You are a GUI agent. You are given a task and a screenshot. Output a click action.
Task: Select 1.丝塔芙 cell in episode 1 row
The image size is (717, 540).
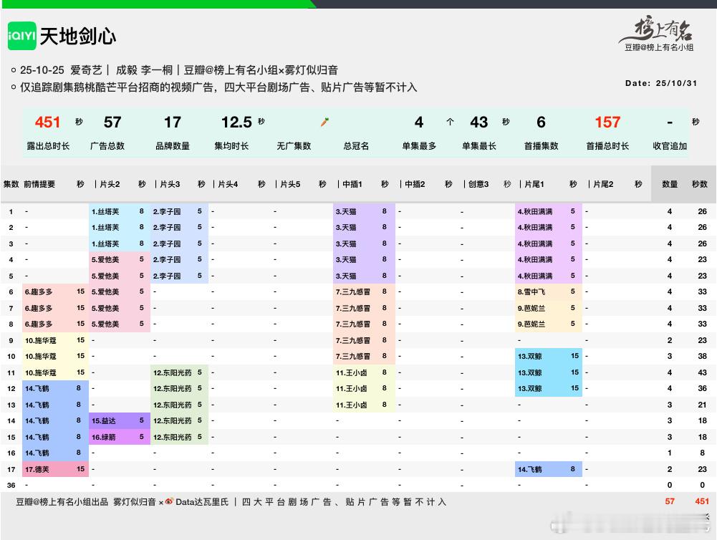(120, 211)
